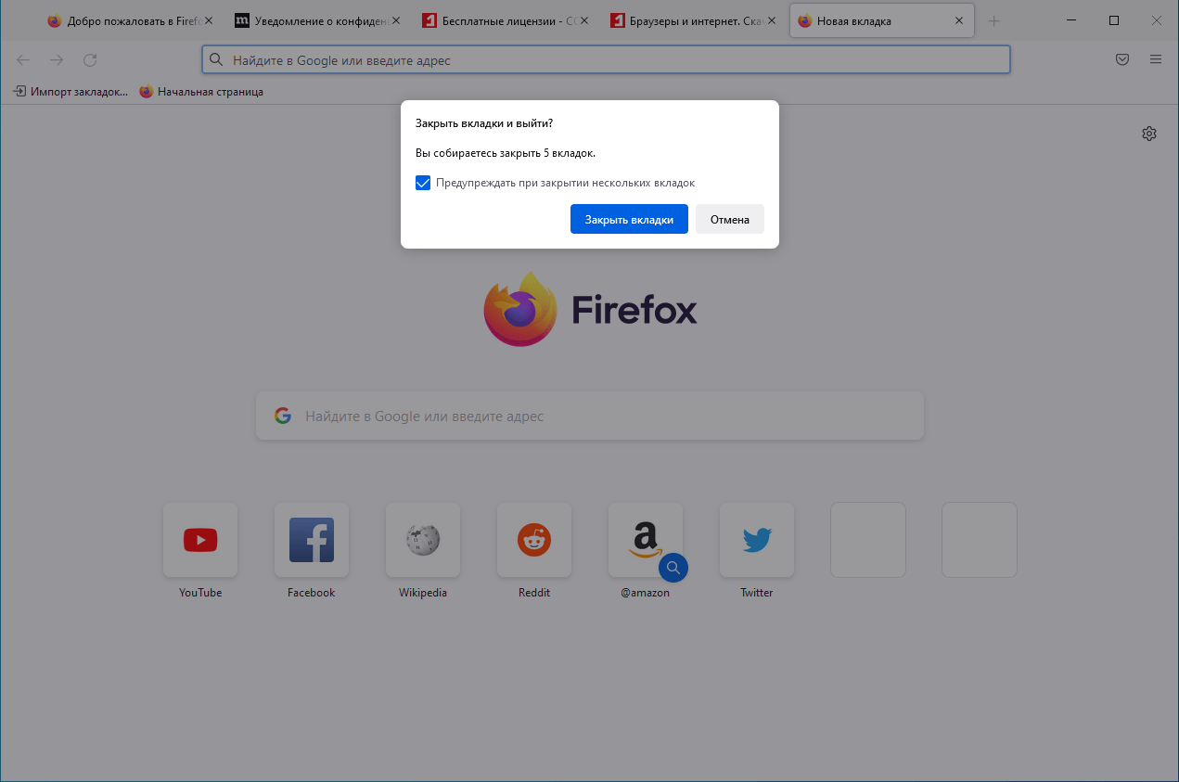Toggle 'Предупреждать при закрытии нескольких вкладок' checkbox

coord(423,183)
